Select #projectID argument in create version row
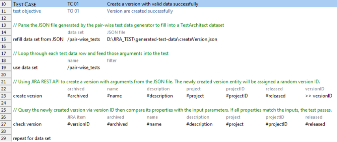The width and height of the screenshot is (337, 142). 237,96
